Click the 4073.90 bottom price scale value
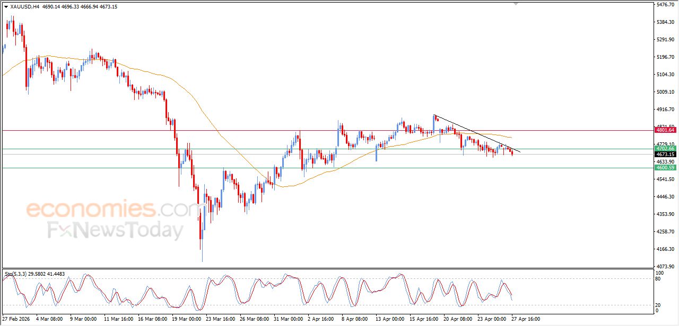Screen dimensions: 679x326 point(665,266)
